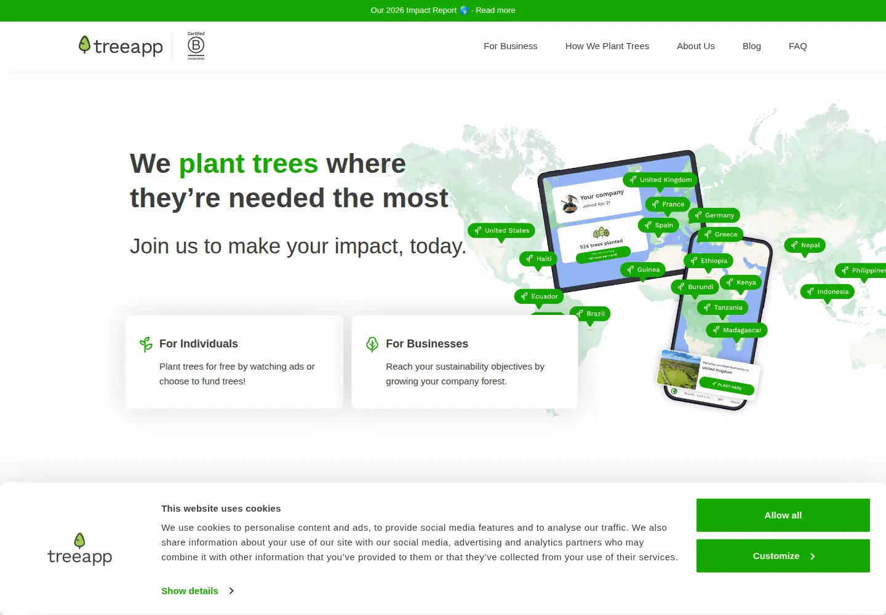Open the About Us page
The width and height of the screenshot is (886, 615).
[x=696, y=46]
